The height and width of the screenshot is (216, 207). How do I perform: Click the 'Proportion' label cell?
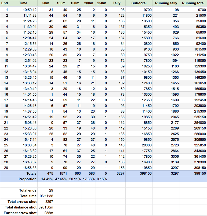pyautogui.click(x=27, y=179)
